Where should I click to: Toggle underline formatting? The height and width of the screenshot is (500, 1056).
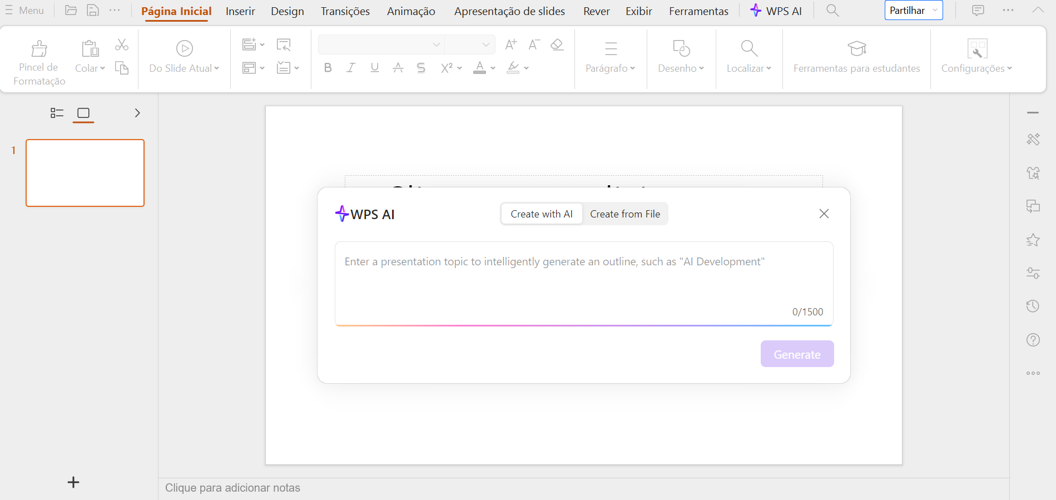(374, 68)
